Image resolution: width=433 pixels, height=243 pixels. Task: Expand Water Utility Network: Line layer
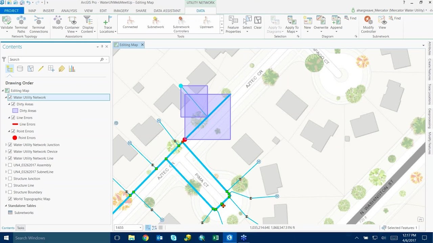[6, 158]
